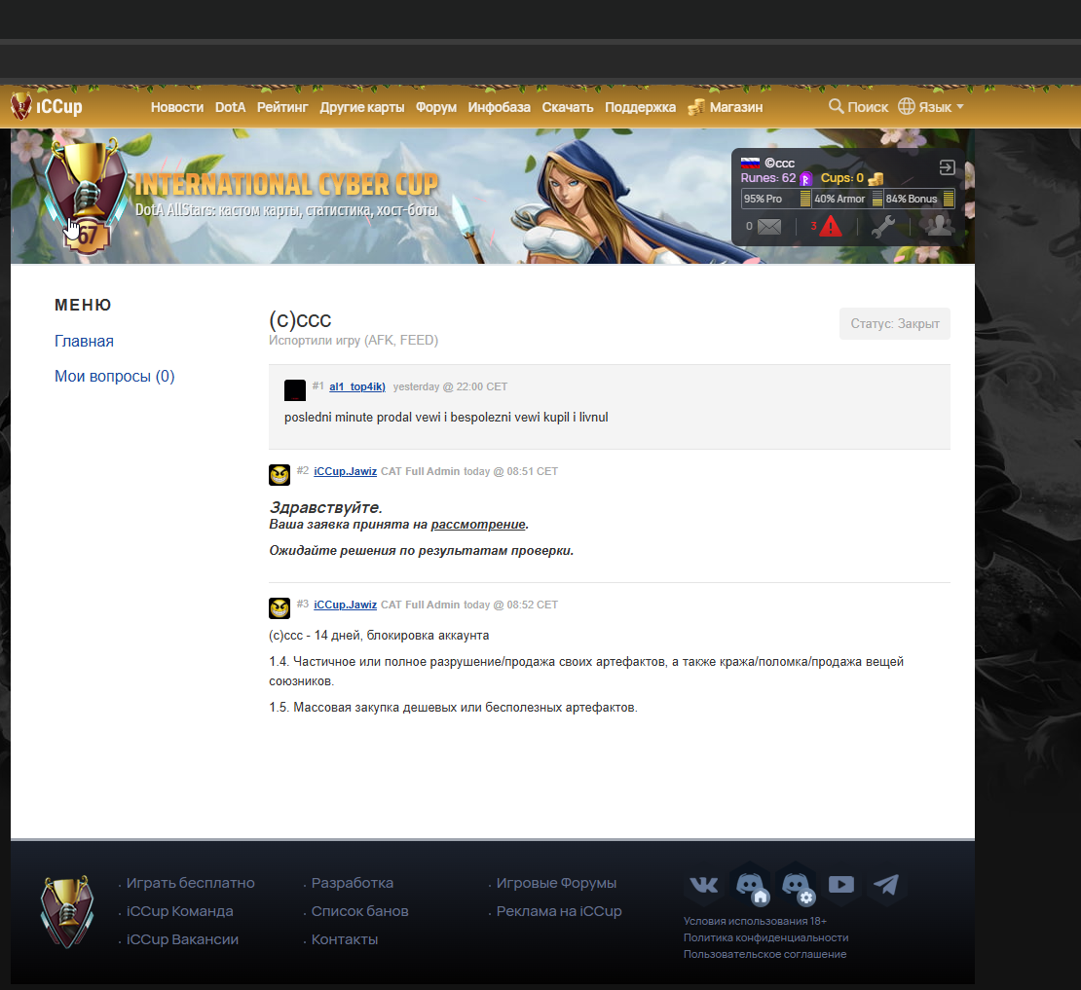Click the black avatar of al1_top4ik)
1081x990 pixels.
tap(295, 390)
